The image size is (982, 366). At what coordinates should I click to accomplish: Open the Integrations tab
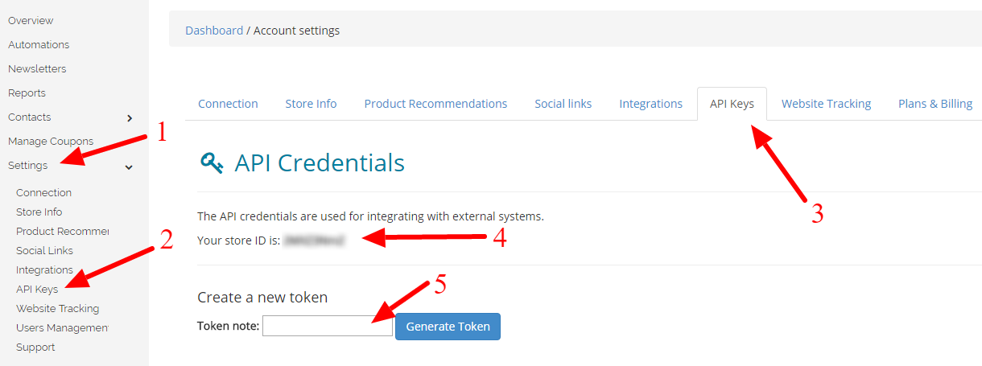click(650, 104)
